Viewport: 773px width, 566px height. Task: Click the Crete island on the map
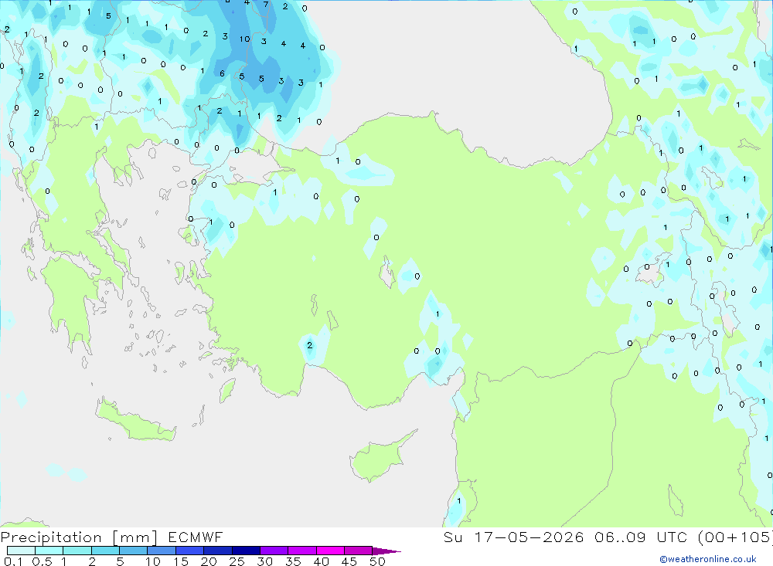(136, 420)
